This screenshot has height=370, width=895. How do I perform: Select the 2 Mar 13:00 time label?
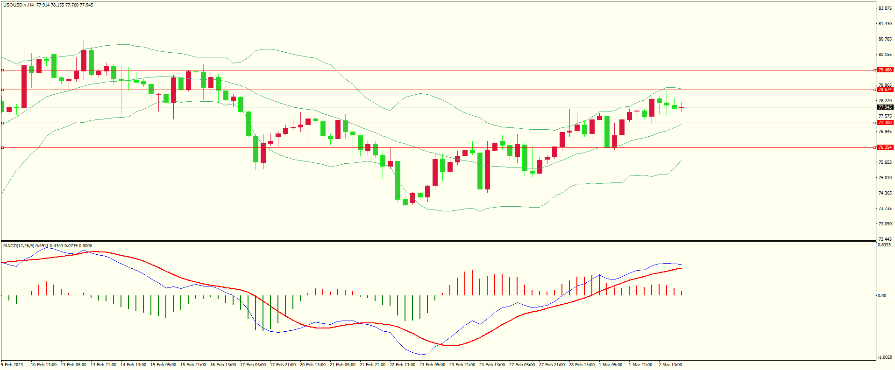(x=670, y=365)
